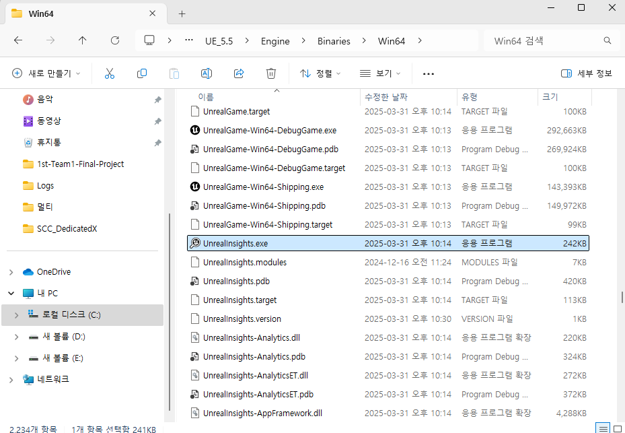The height and width of the screenshot is (433, 625).
Task: Expand the 네트워크 tree node
Action: (x=11, y=380)
